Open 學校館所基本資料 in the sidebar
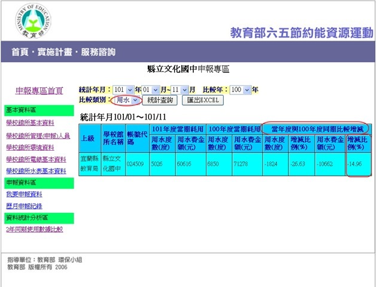The height and width of the screenshot is (287, 377). (x=31, y=123)
